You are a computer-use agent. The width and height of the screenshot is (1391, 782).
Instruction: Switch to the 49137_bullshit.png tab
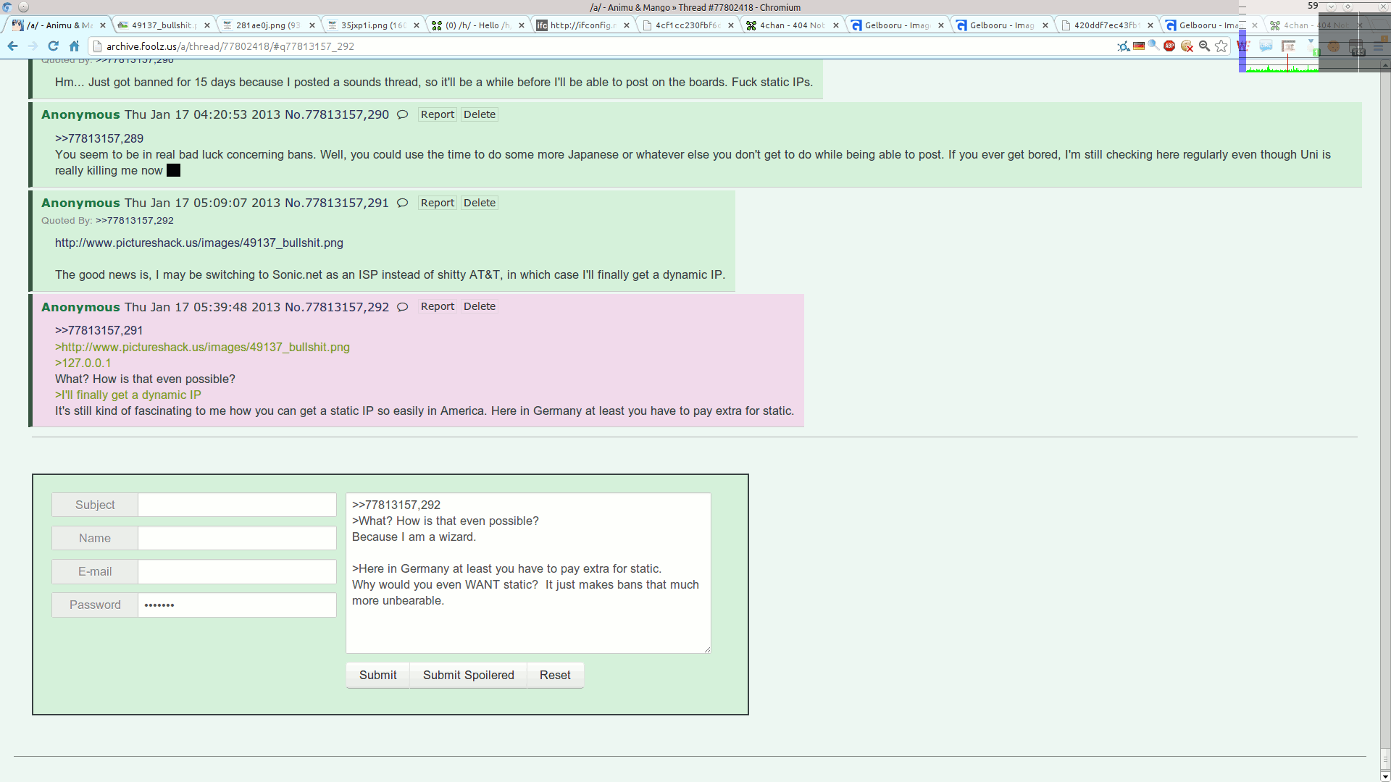[x=162, y=25]
